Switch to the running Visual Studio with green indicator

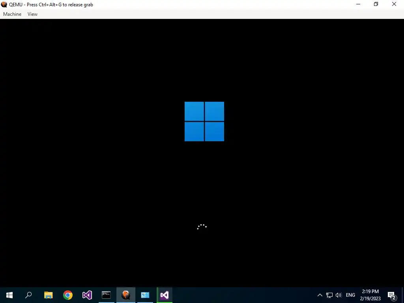click(x=165, y=295)
